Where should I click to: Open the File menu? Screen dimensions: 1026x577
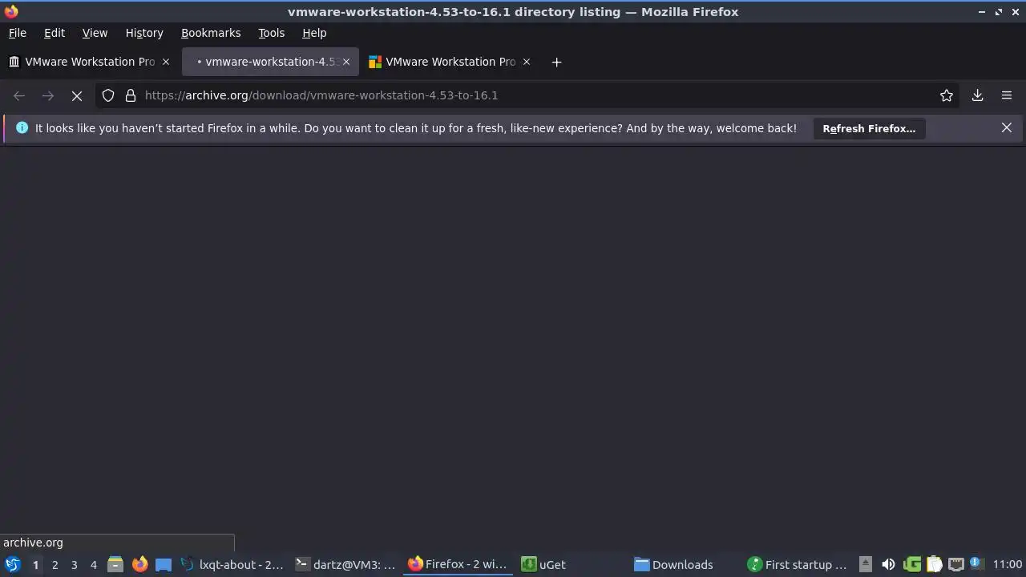(x=17, y=33)
